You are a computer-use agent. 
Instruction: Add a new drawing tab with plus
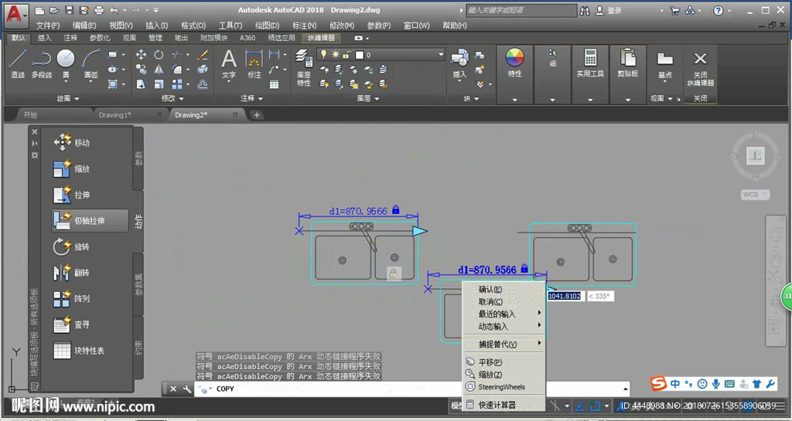(257, 115)
